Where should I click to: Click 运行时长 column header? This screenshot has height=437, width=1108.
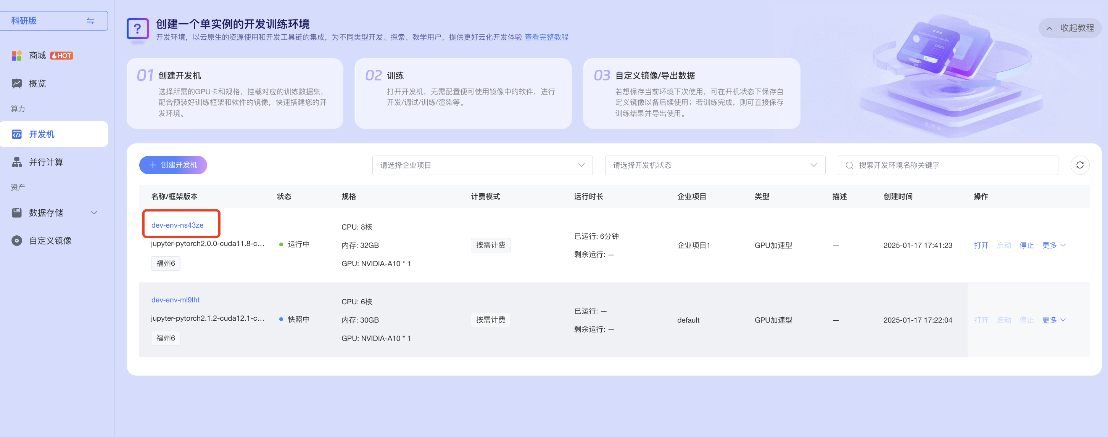(588, 196)
